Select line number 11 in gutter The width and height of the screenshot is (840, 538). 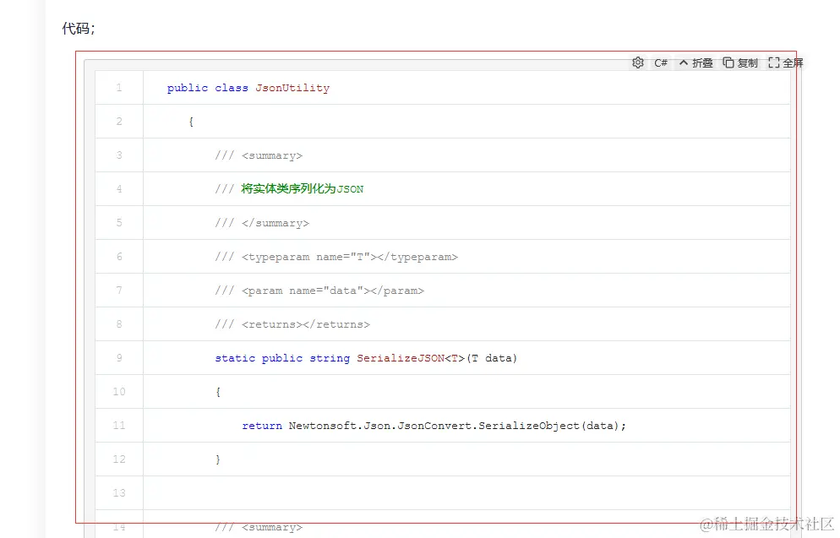pos(119,425)
